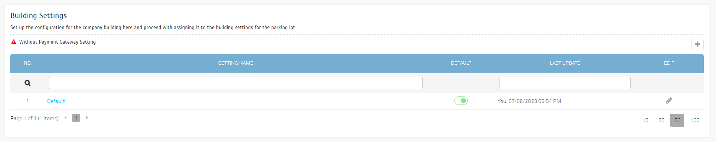Click the red warning triangle icon
This screenshot has height=142, width=716.
tap(14, 42)
